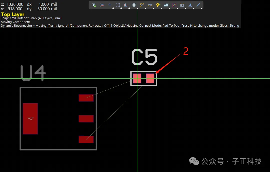Click the place via icon
Screen dimensions: 270x172
coord(158,5)
